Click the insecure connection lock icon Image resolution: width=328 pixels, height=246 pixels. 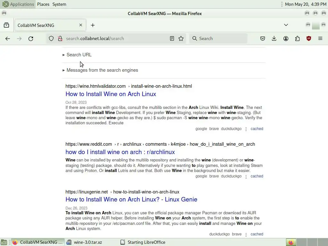coord(60,38)
